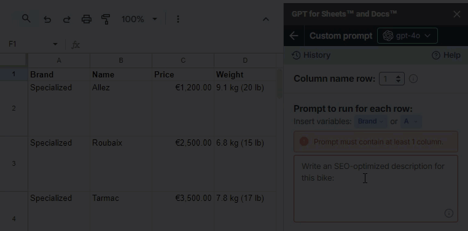Screen dimensions: 468x231
Task: Open the gpt-4o model selector
Action: pos(407,36)
